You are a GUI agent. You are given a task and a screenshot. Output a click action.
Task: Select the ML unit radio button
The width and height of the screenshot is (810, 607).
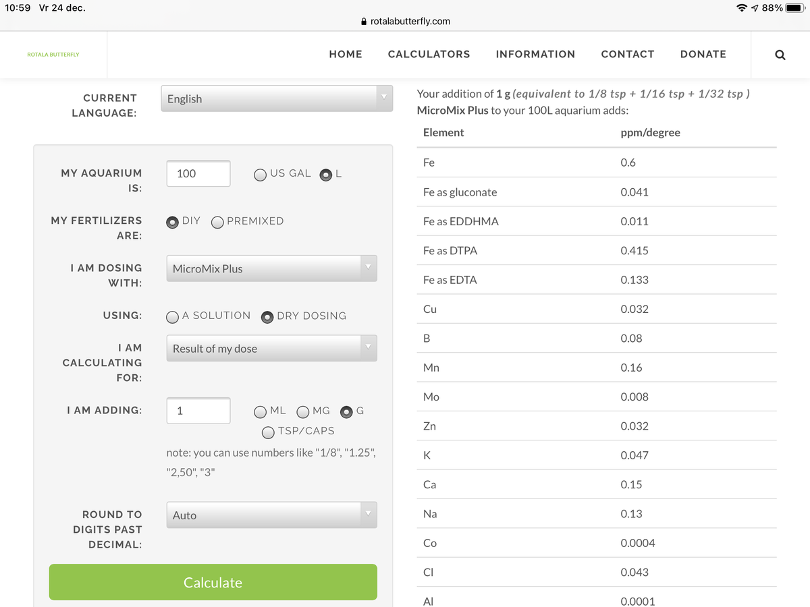(261, 411)
